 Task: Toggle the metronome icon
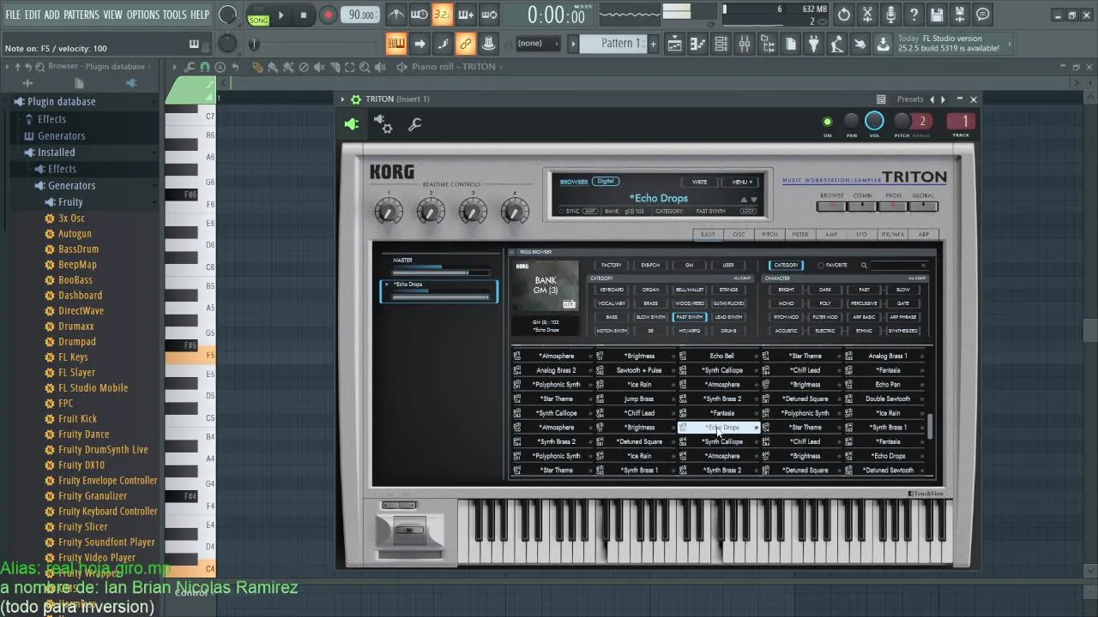(x=396, y=15)
